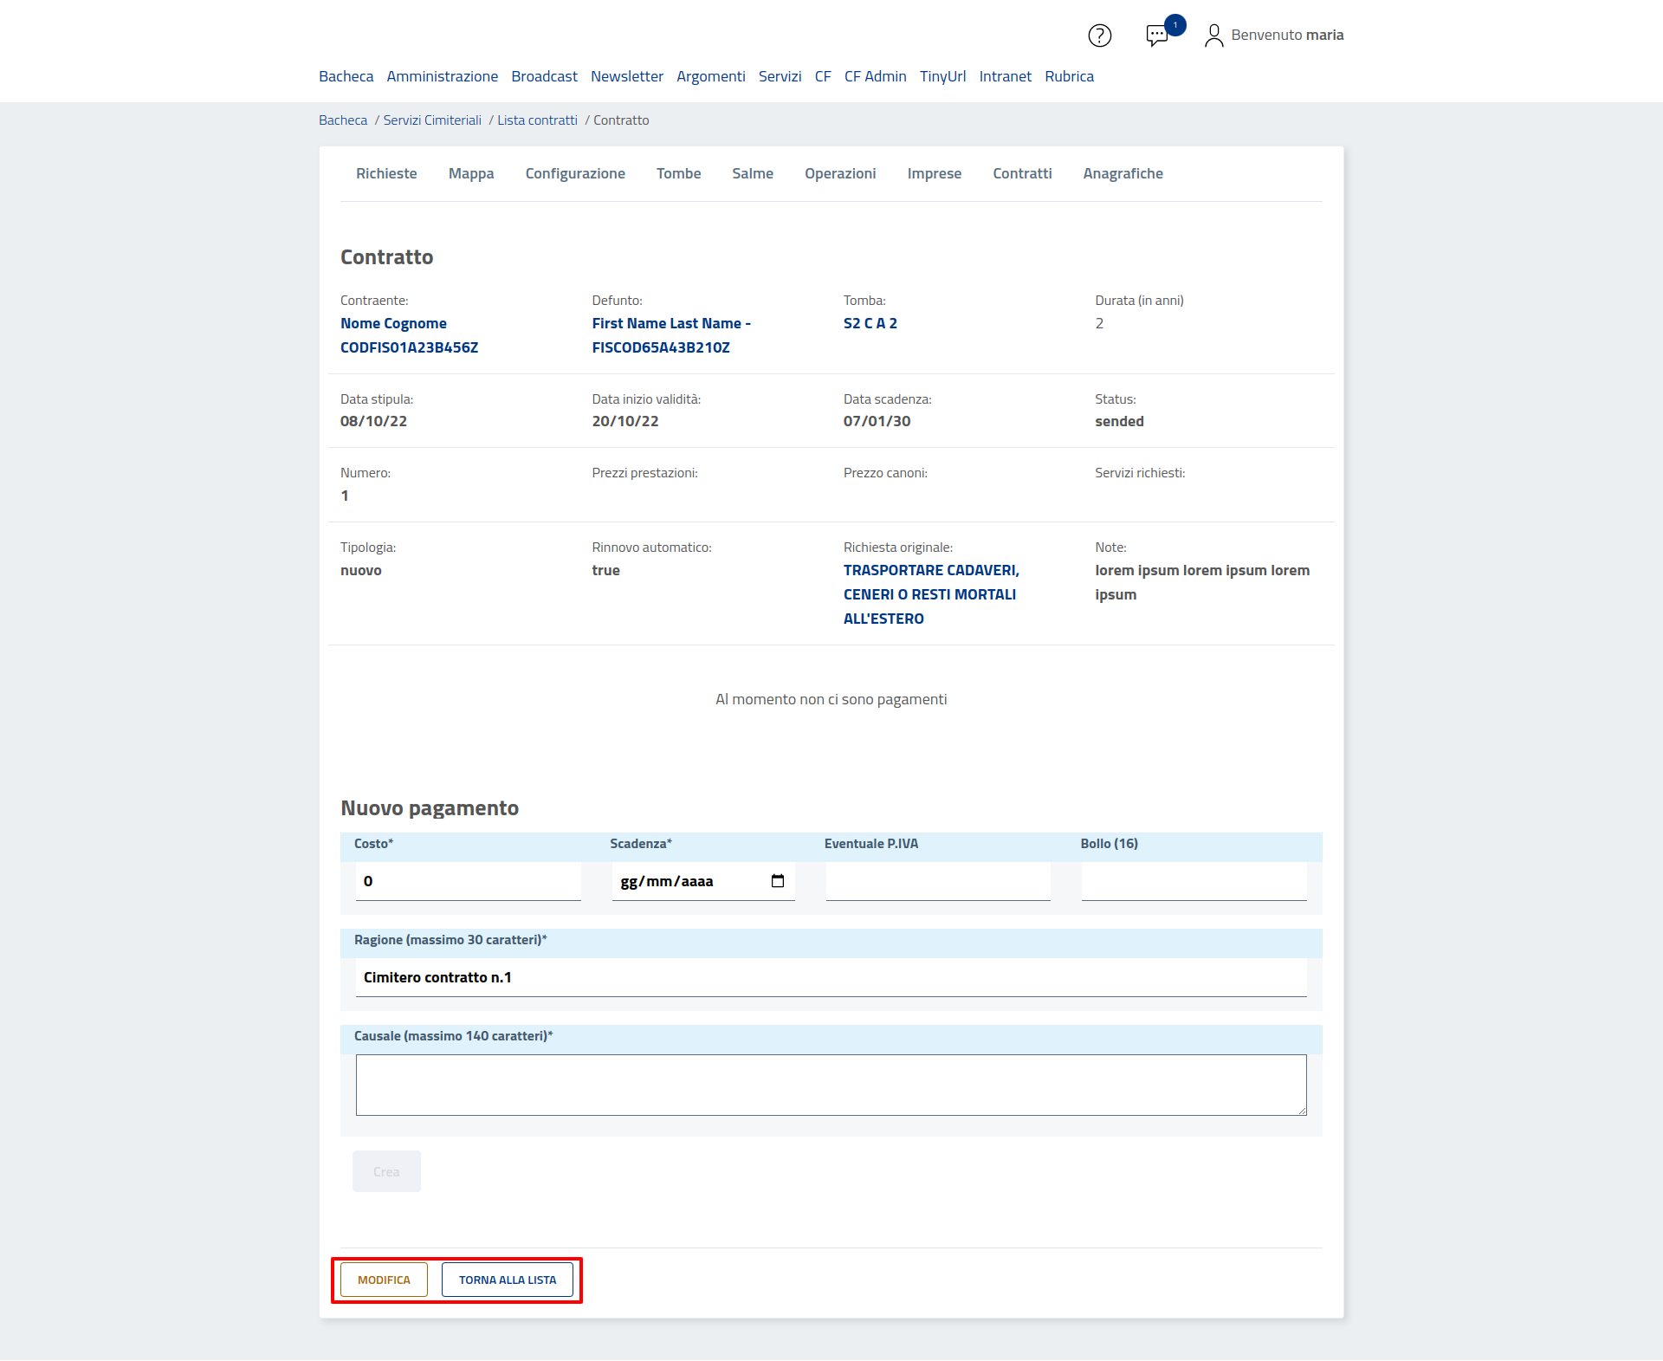This screenshot has height=1361, width=1663.
Task: Click the MODIFICA button
Action: (x=384, y=1280)
